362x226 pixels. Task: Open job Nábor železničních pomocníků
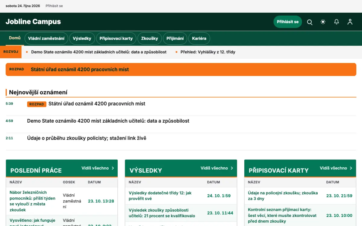click(33, 201)
